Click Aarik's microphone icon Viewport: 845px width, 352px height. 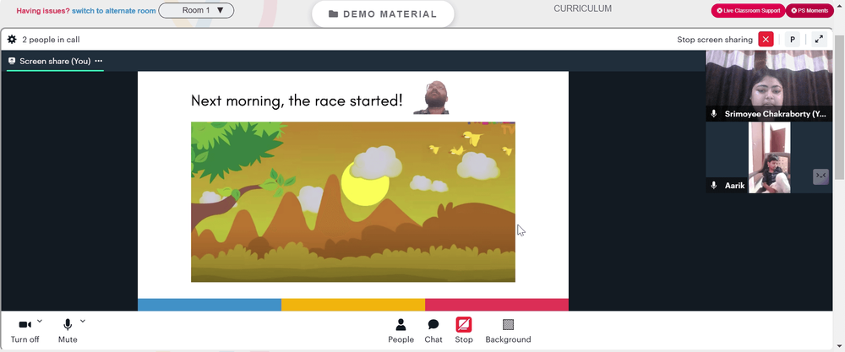(714, 185)
